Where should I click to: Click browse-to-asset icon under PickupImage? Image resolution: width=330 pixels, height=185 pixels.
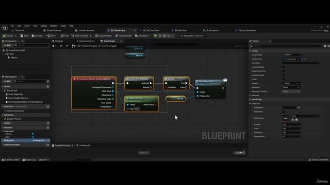[296, 120]
